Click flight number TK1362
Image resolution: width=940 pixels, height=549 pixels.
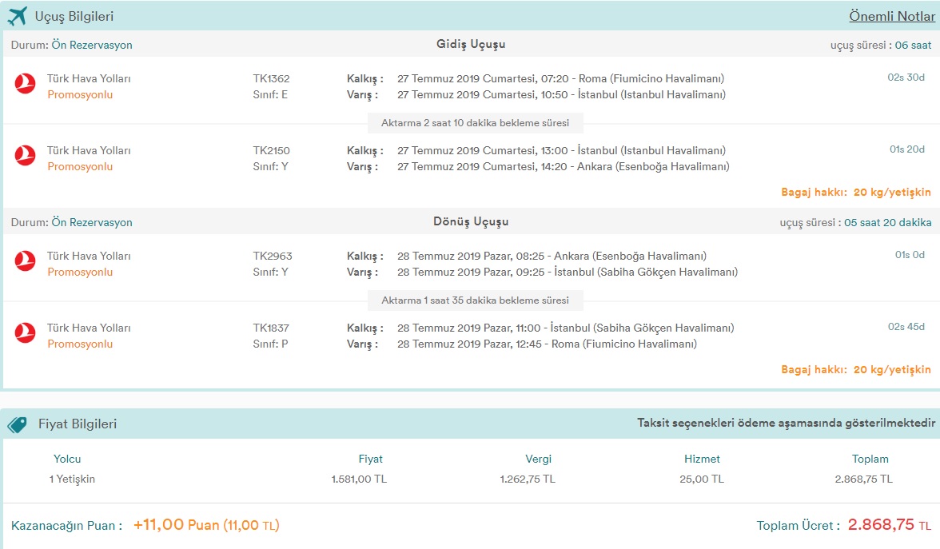point(271,78)
